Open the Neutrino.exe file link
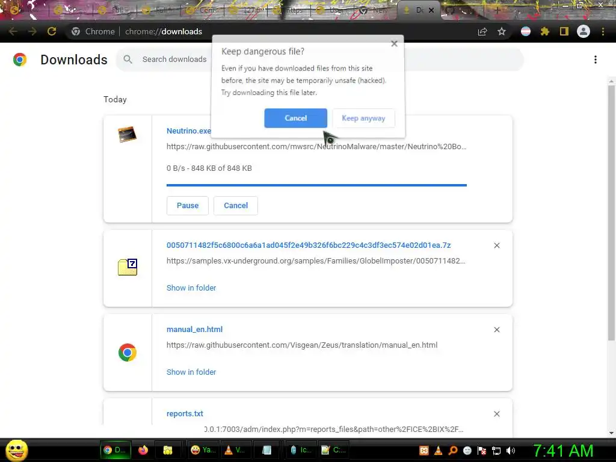This screenshot has width=616, height=462. (x=188, y=131)
